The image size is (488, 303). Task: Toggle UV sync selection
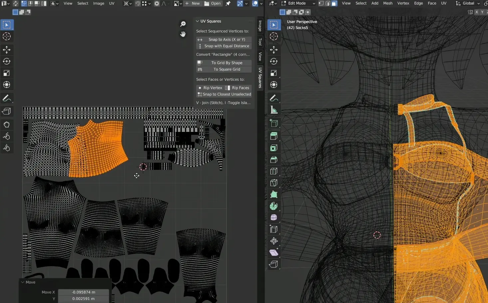point(16,3)
